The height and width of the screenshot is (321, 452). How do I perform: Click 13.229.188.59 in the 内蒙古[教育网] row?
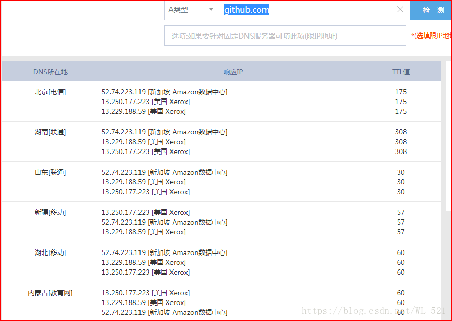(x=123, y=302)
